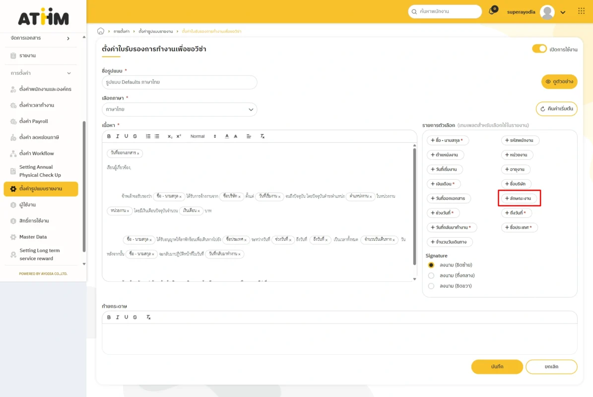Open the apps grid menu
The image size is (593, 397).
581,11
